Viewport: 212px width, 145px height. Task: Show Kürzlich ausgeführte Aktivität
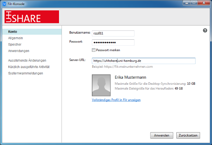point(29,67)
